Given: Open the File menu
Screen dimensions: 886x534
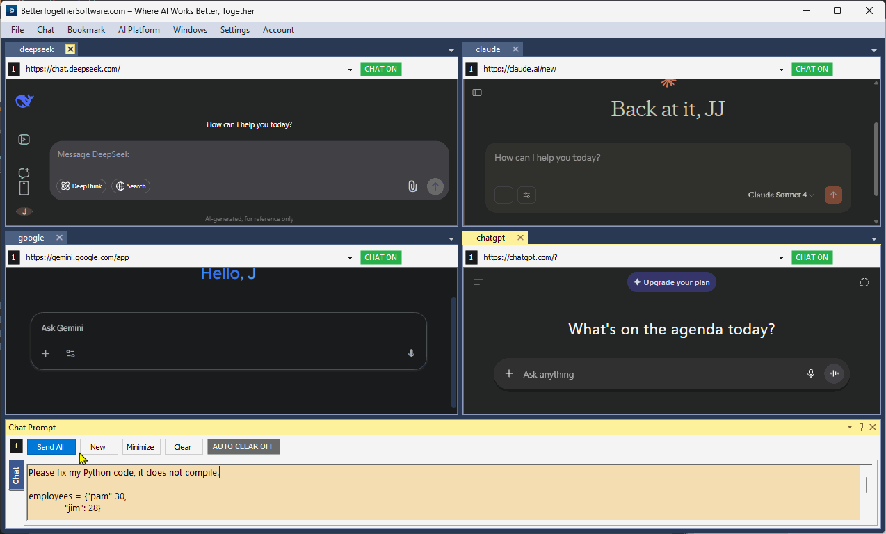Looking at the screenshot, I should tap(17, 30).
